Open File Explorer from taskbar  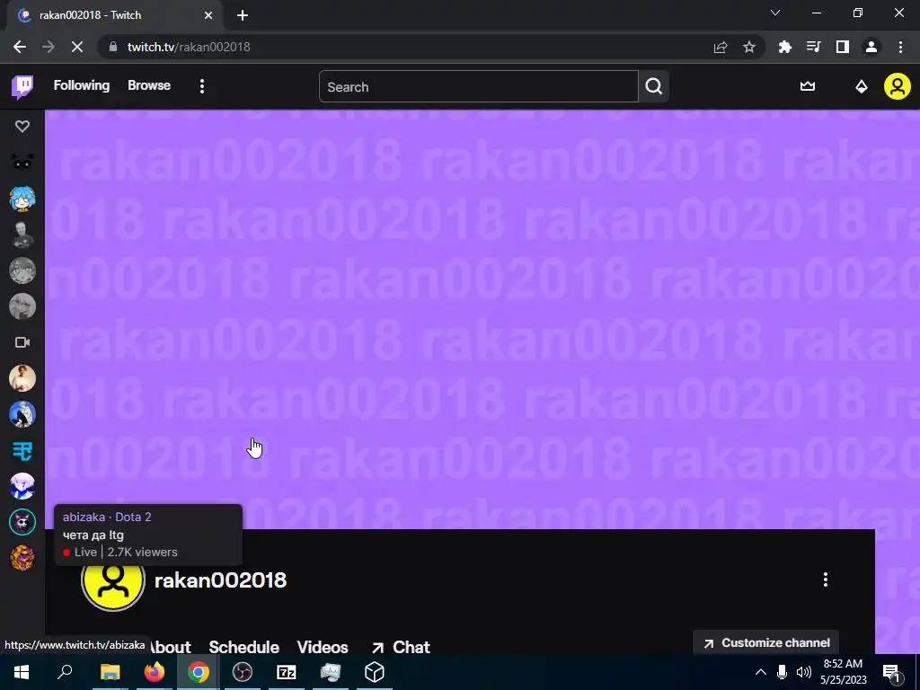coord(110,672)
